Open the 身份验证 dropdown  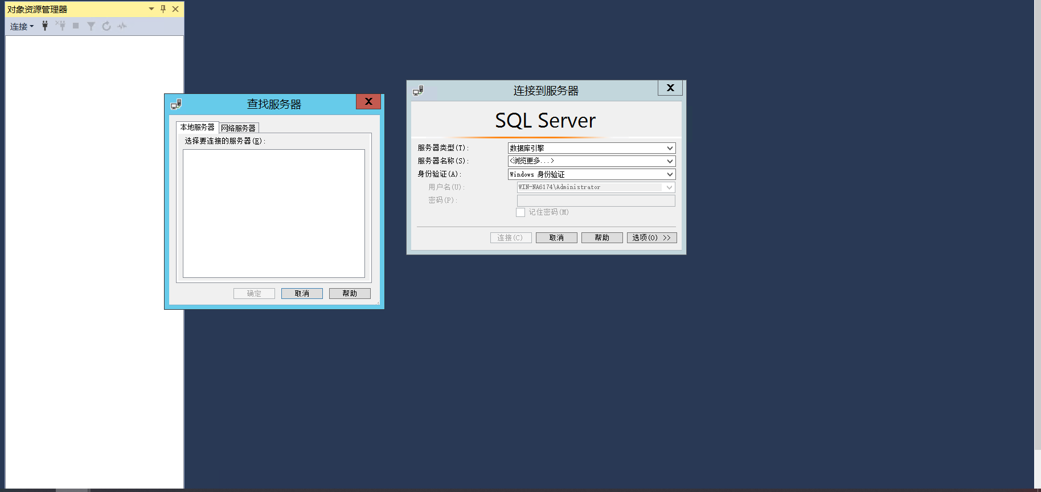click(592, 174)
